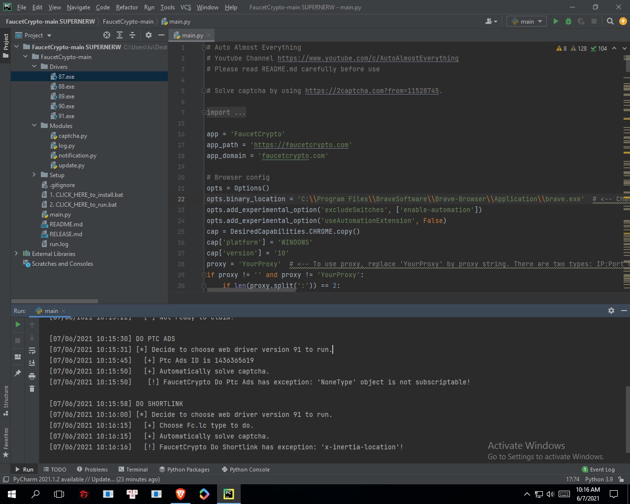Open the Refactor menu
The image size is (630, 504).
[127, 7]
